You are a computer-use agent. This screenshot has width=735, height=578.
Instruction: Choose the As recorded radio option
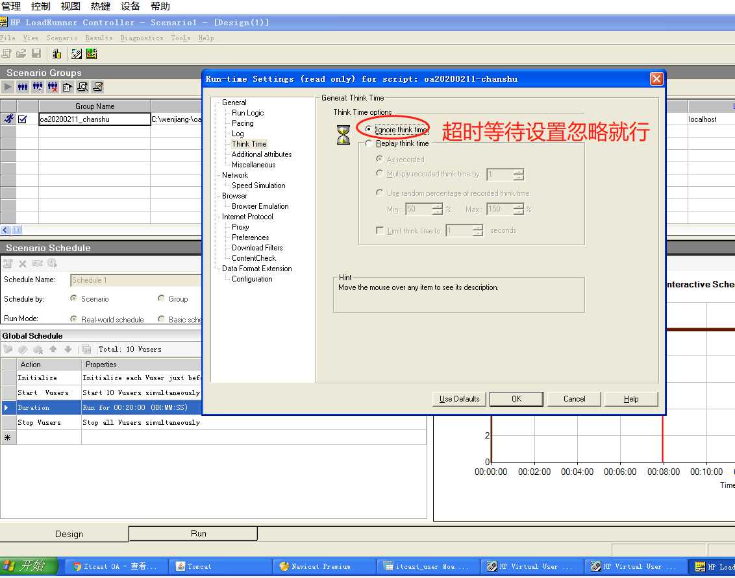(380, 159)
